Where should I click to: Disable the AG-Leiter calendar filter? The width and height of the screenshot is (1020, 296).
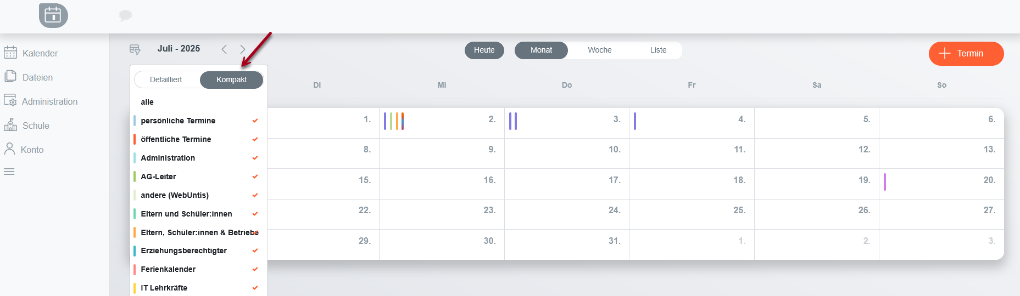255,177
